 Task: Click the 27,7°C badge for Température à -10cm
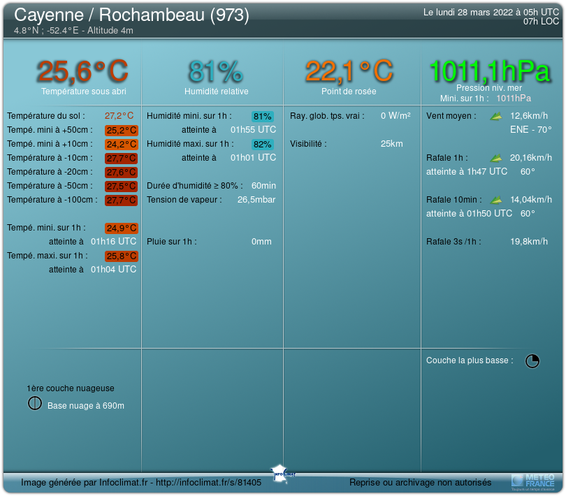[121, 158]
